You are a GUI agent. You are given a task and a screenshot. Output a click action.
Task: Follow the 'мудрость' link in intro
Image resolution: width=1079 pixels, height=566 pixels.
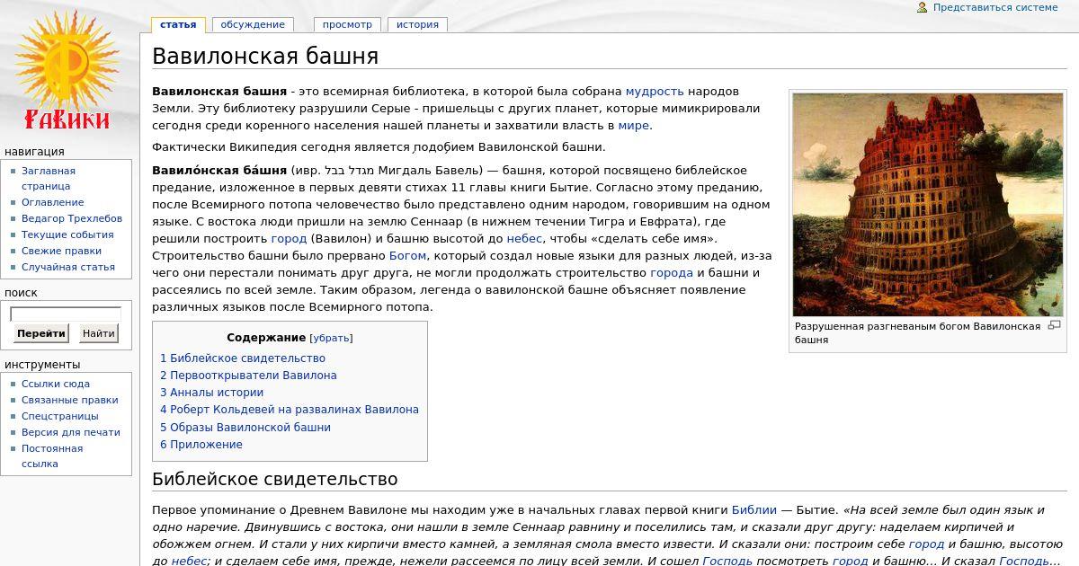(x=655, y=92)
